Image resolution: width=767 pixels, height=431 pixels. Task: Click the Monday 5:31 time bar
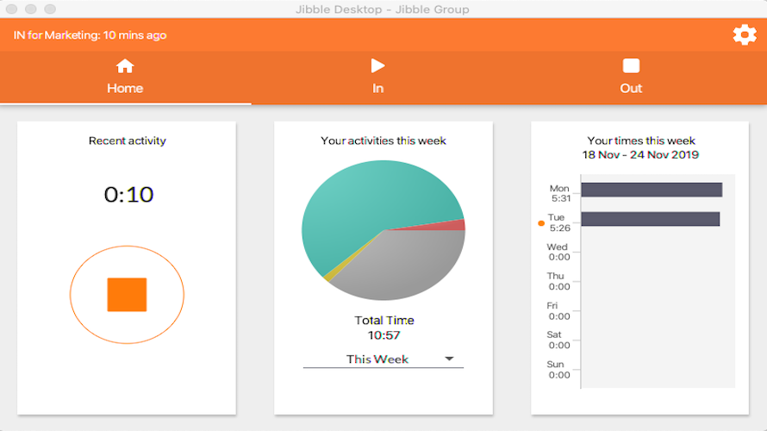[652, 190]
